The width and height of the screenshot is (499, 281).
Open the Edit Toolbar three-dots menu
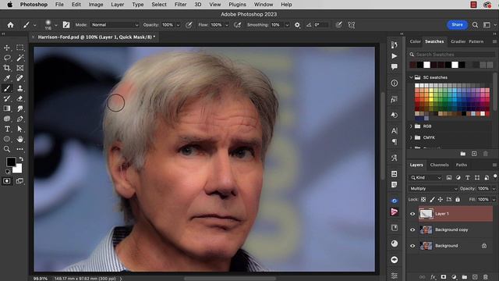(19, 149)
